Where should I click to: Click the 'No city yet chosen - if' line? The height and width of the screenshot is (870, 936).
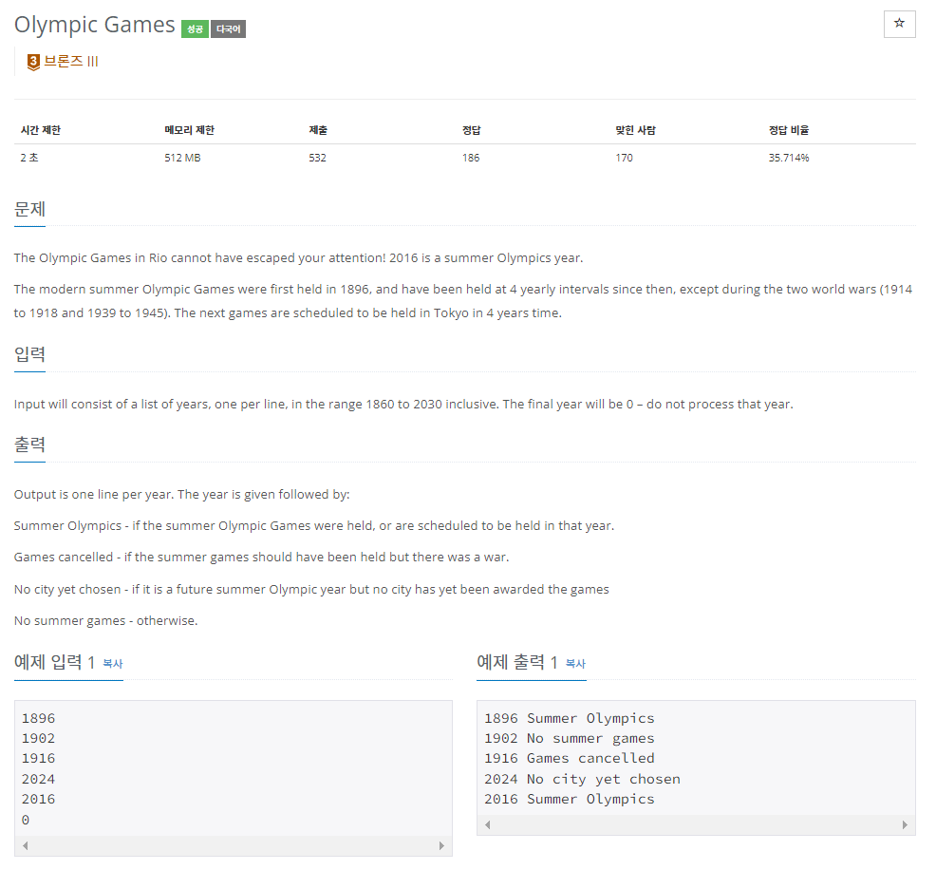point(311,590)
